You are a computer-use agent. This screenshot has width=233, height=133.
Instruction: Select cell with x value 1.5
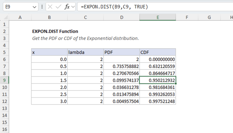[49, 80]
